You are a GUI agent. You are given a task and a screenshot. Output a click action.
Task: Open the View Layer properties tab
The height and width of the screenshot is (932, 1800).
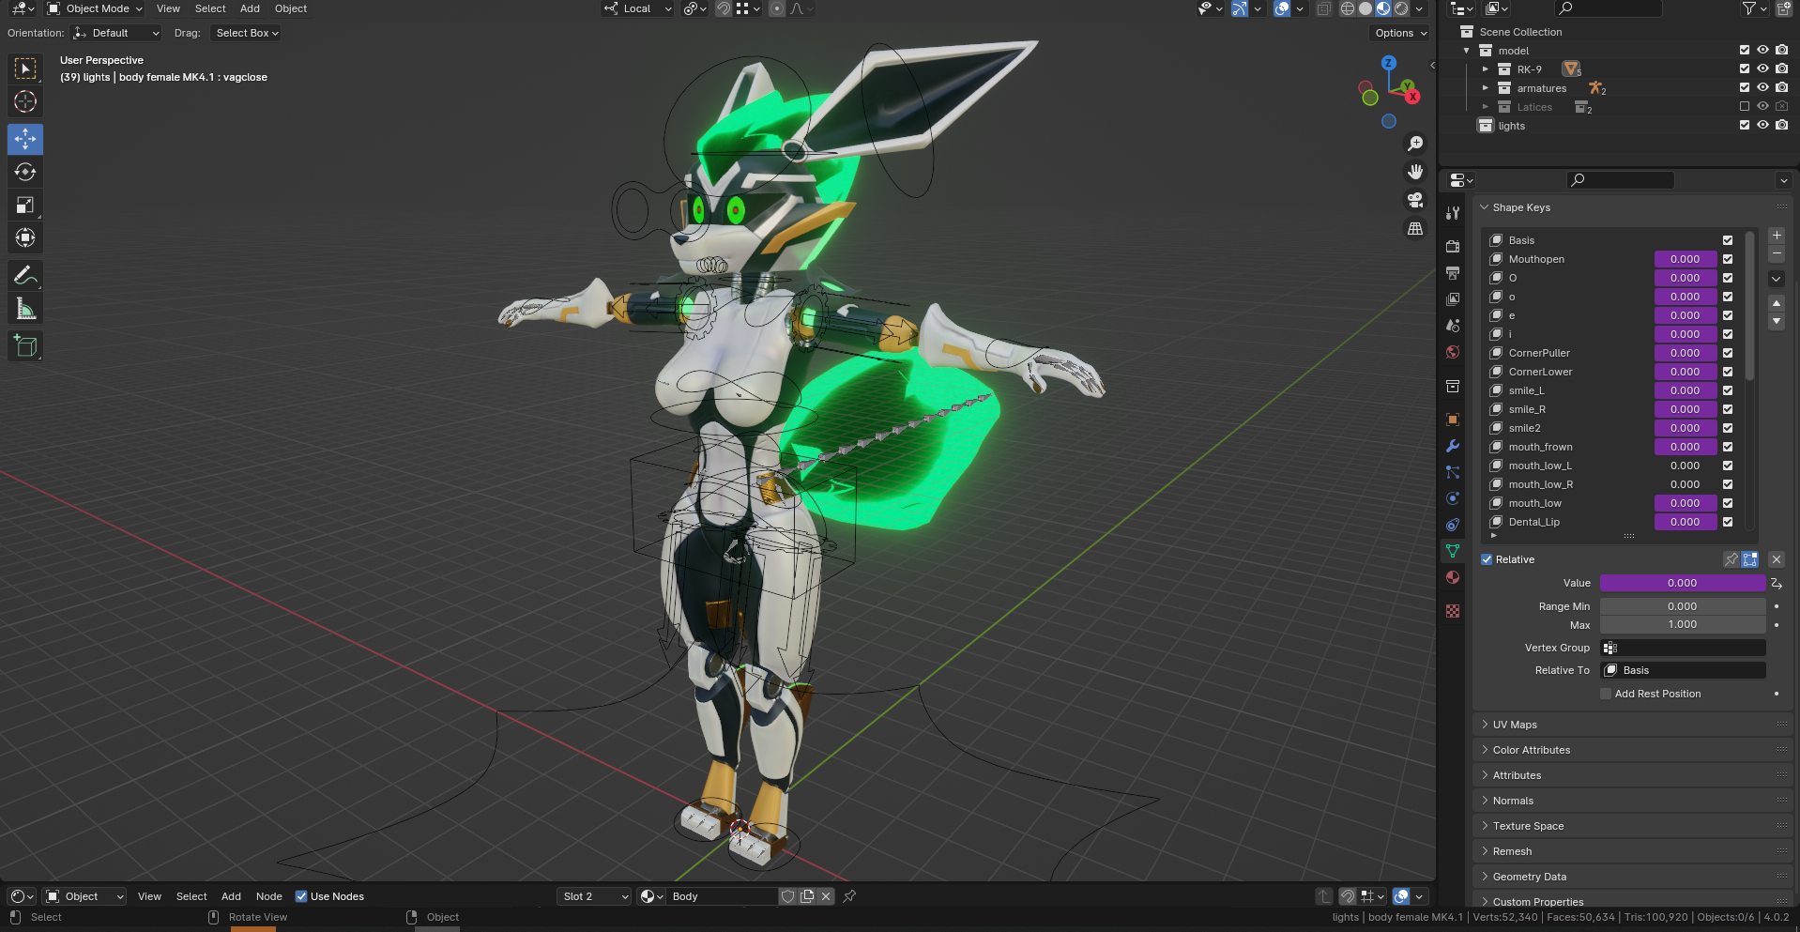click(x=1453, y=299)
